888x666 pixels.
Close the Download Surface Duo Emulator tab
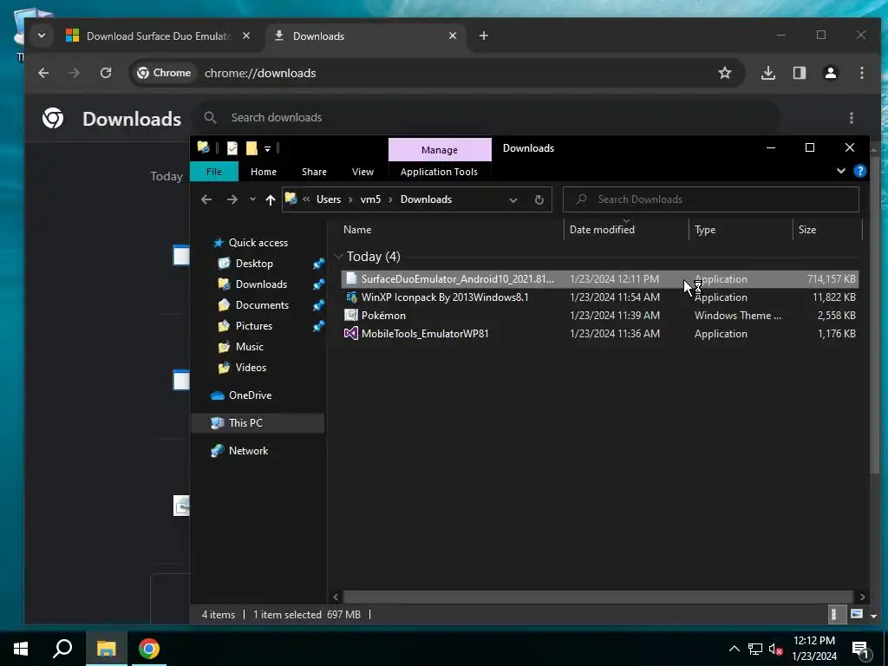(x=246, y=36)
